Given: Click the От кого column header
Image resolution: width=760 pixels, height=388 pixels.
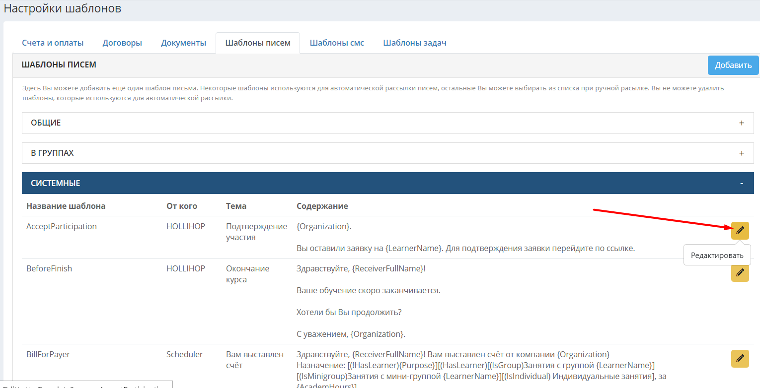Looking at the screenshot, I should (182, 206).
